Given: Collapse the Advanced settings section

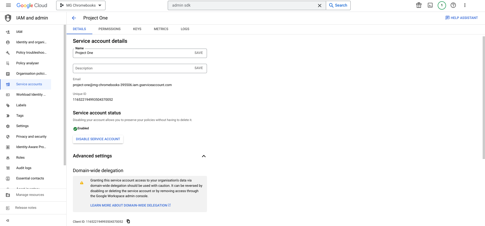Looking at the screenshot, I should point(204,156).
